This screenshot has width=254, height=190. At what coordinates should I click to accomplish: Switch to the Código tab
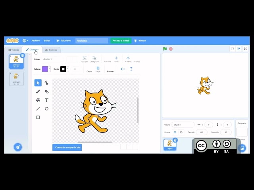14,50
